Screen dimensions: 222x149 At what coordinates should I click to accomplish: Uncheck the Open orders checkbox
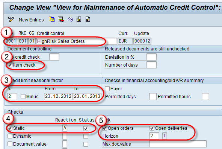click(x=105, y=128)
